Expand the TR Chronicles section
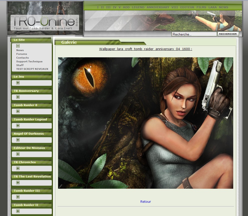248x216 pixels. (x=18, y=168)
